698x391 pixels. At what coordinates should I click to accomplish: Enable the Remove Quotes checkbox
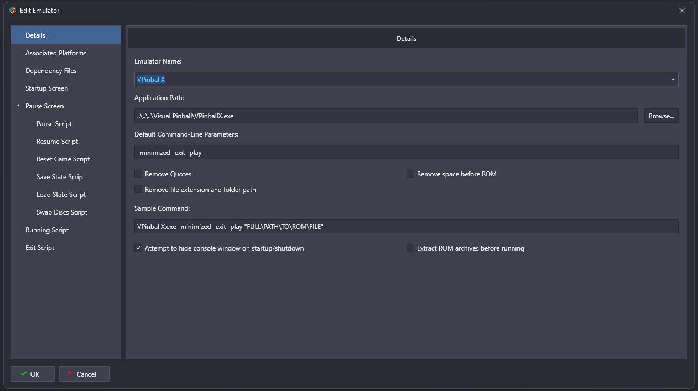(138, 174)
